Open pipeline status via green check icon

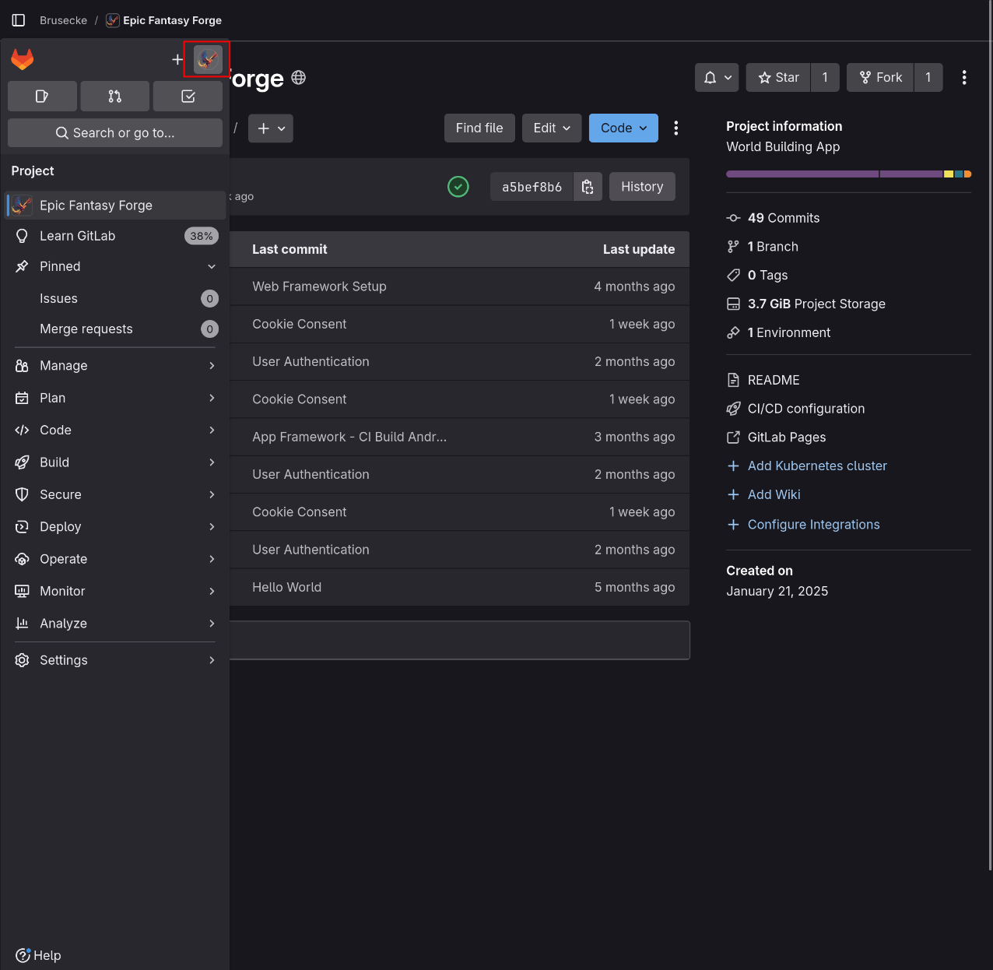tap(458, 186)
